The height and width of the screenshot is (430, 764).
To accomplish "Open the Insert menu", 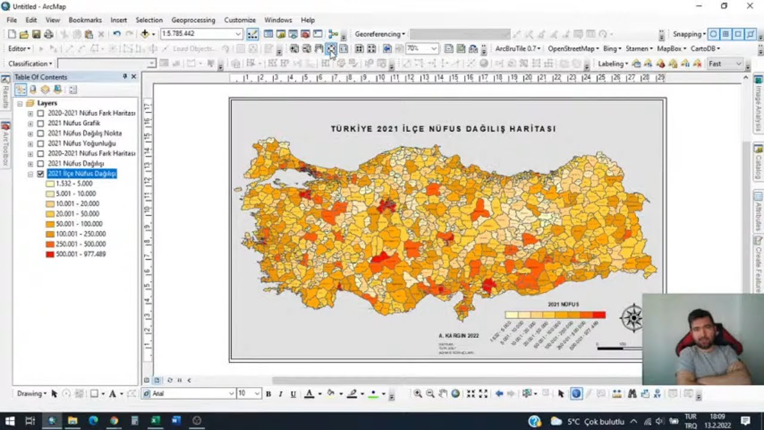I will pos(119,20).
